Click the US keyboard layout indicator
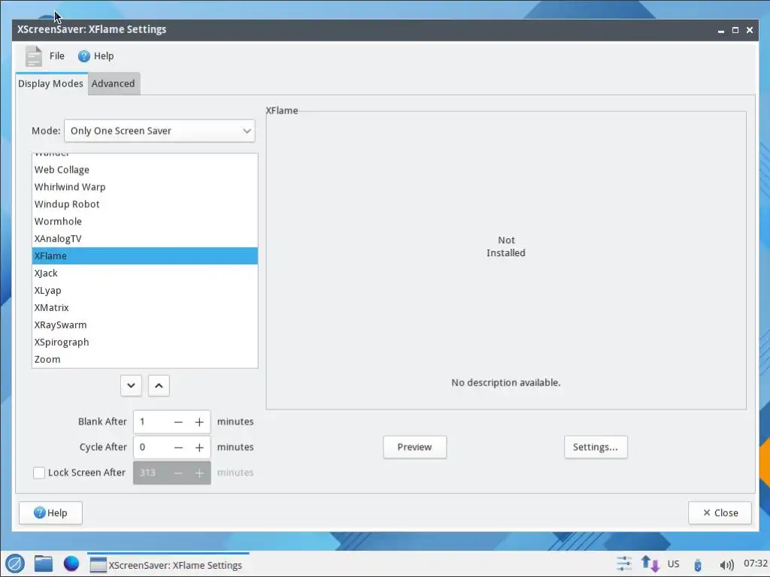Viewport: 770px width, 577px height. pos(673,564)
